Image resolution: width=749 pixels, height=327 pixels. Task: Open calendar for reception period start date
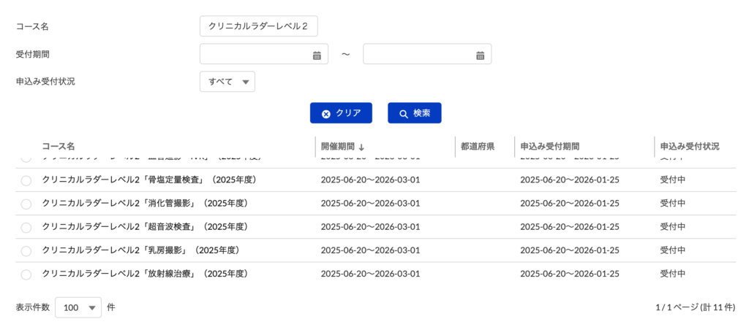tap(317, 55)
